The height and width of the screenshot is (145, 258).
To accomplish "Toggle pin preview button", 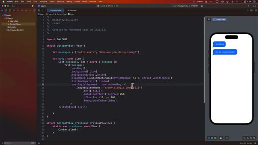I will pyautogui.click(x=209, y=19).
